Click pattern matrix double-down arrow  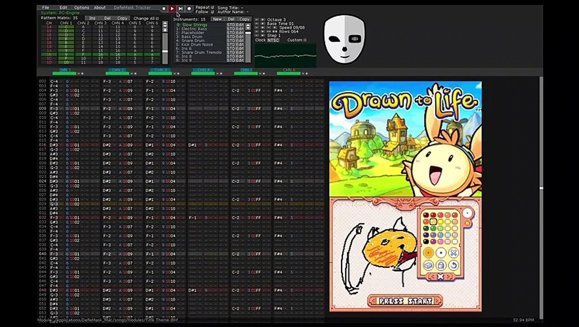pos(165,30)
